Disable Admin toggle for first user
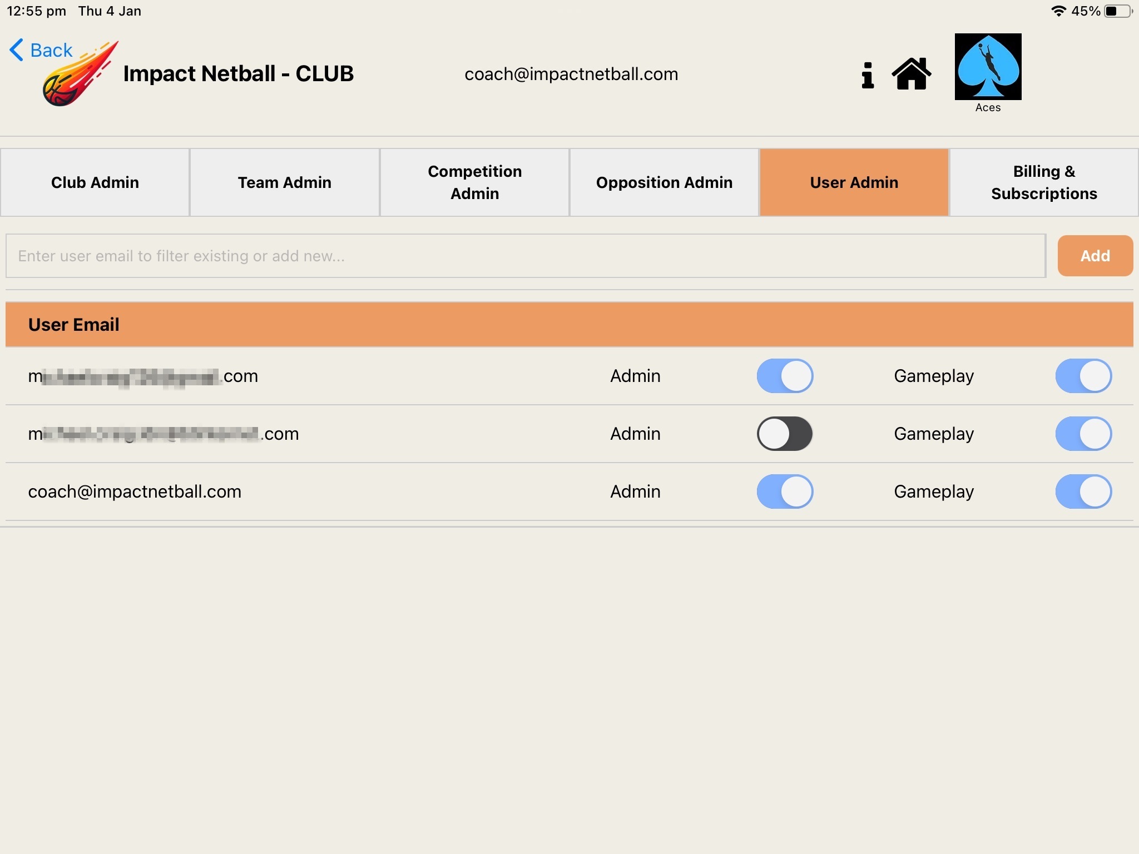 785,376
